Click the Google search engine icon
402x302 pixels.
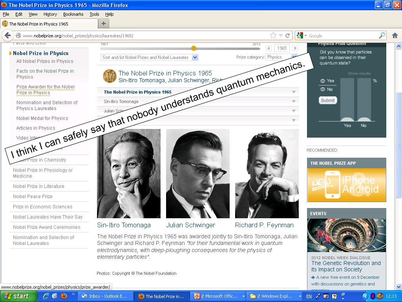point(300,35)
